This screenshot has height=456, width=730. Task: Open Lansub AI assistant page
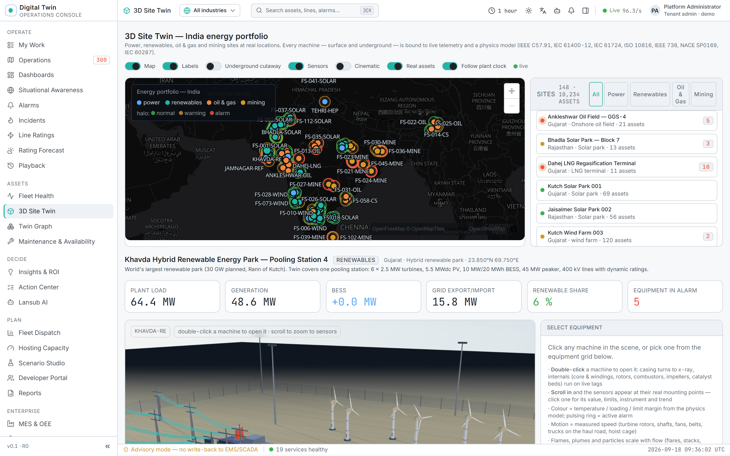pyautogui.click(x=59, y=302)
